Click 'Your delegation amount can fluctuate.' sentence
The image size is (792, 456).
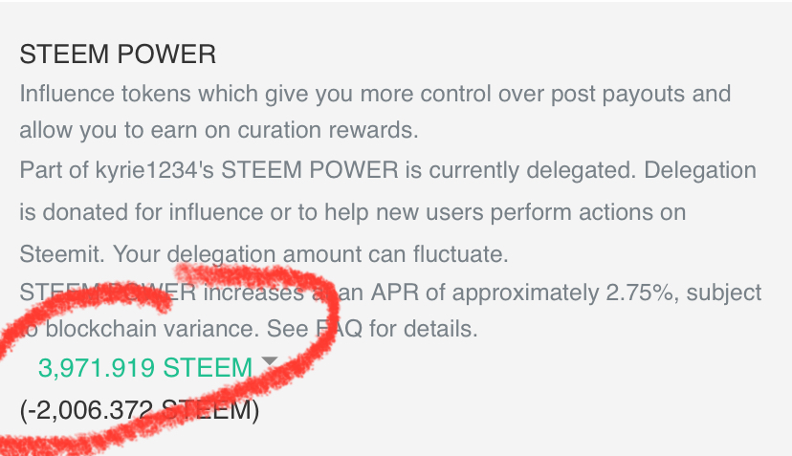(x=311, y=254)
